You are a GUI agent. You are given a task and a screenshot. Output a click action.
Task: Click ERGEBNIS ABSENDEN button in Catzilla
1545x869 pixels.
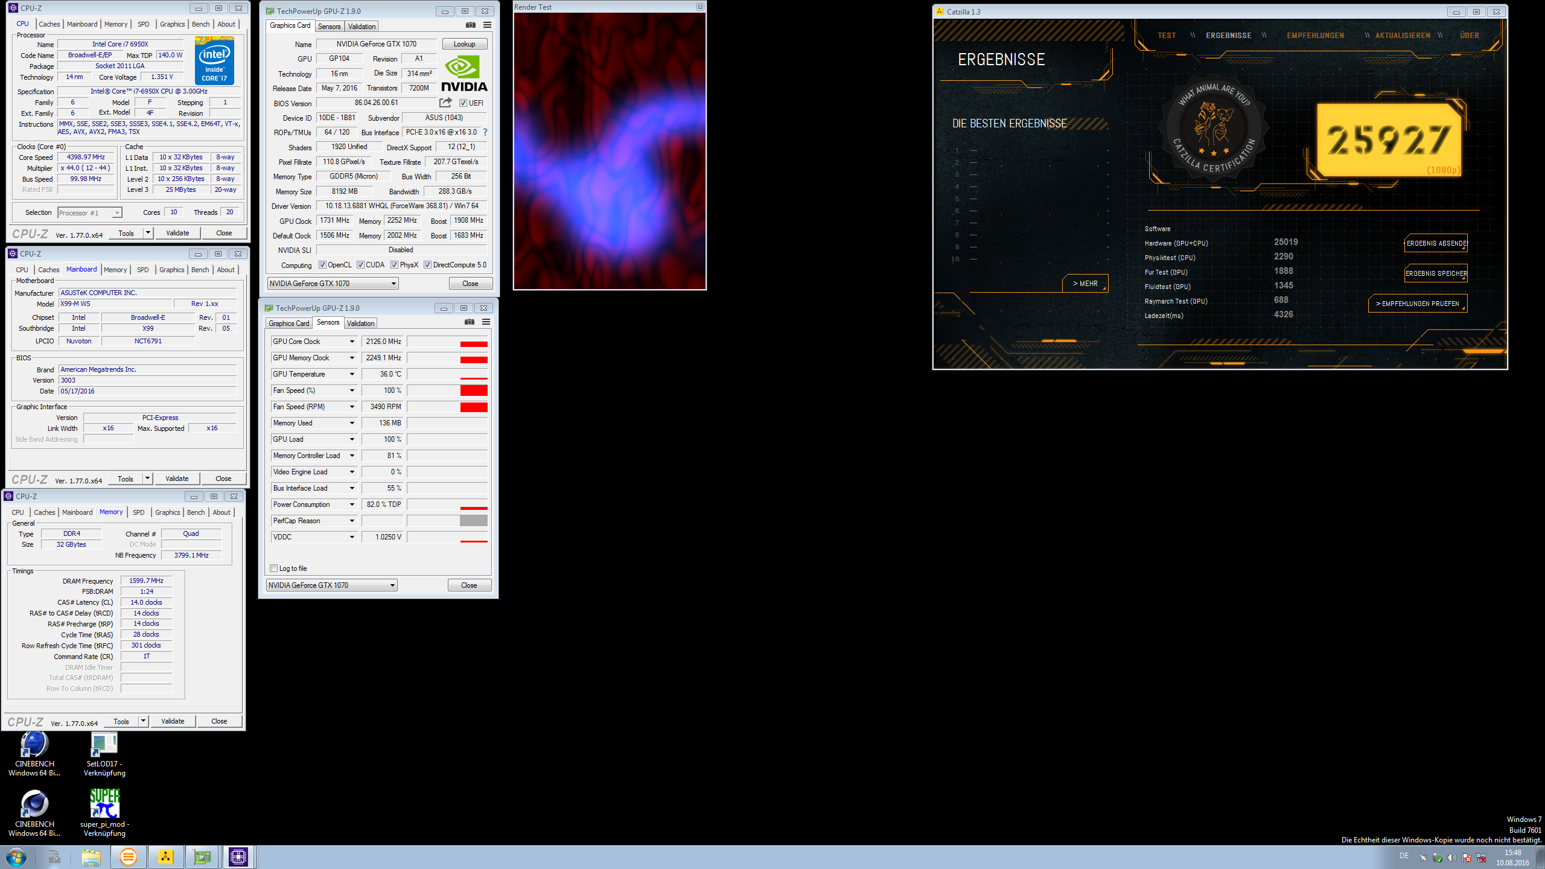click(x=1436, y=243)
